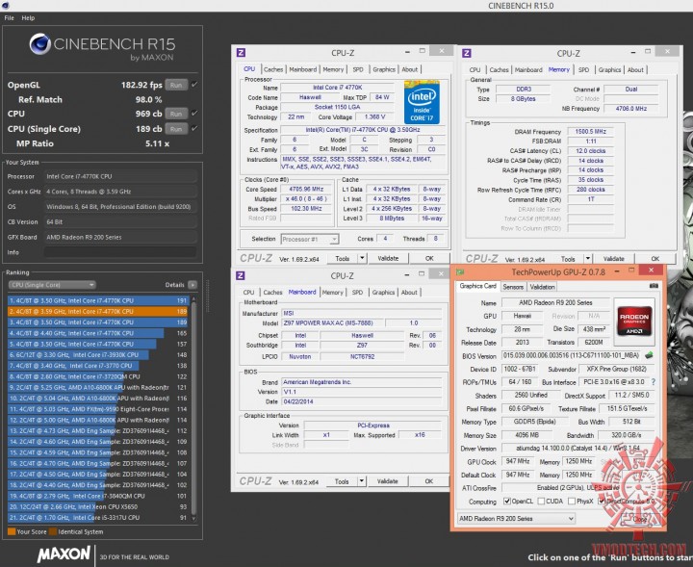The image size is (693, 567).
Task: Click the Core Speed value 4705.96 MHz
Action: (306, 189)
